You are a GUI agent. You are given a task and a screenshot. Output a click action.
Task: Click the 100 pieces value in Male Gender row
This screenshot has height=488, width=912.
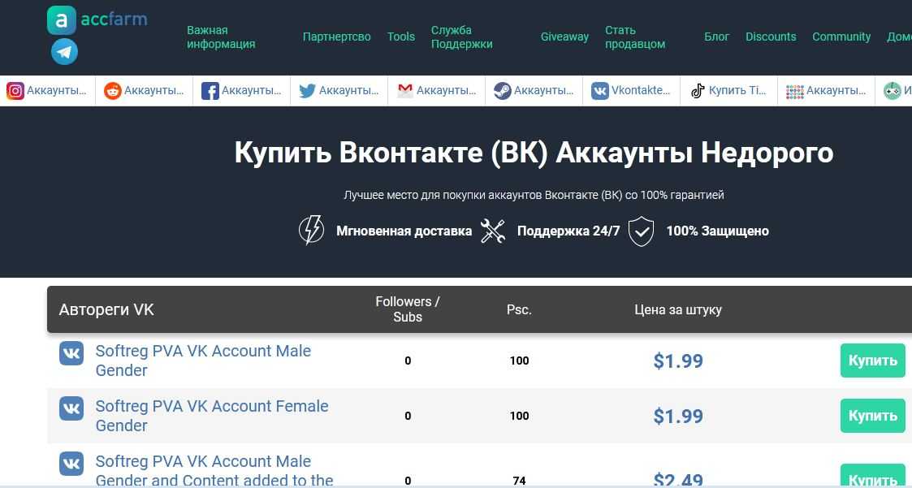[x=520, y=361]
